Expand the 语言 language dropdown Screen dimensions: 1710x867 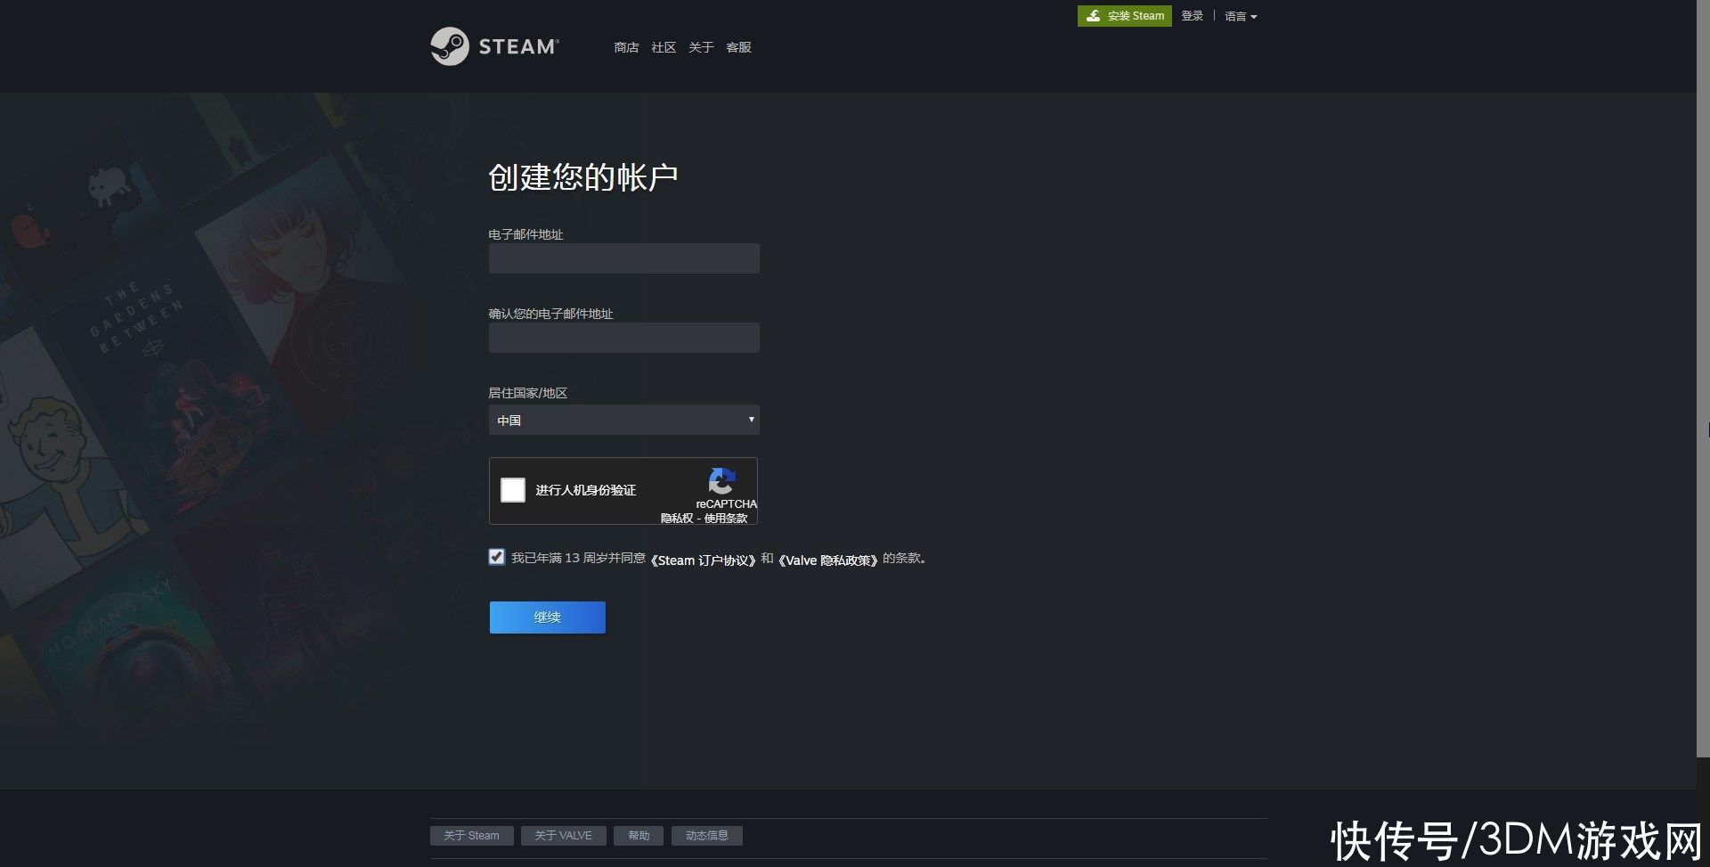pyautogui.click(x=1241, y=17)
